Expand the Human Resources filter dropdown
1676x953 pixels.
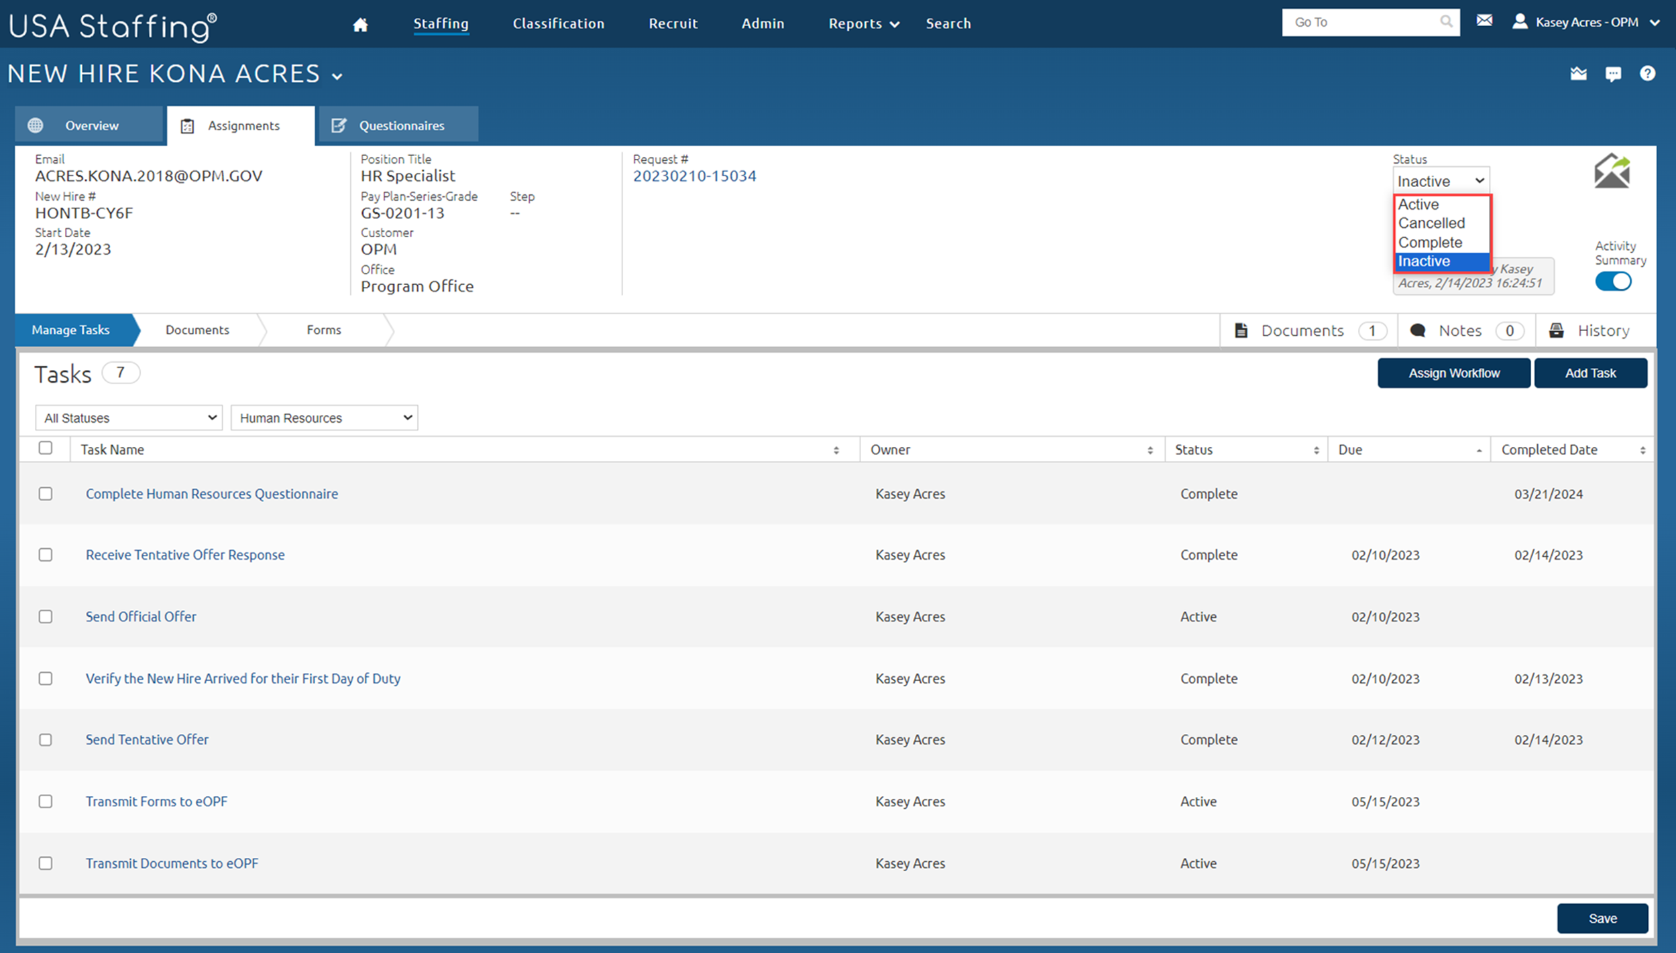pyautogui.click(x=324, y=418)
